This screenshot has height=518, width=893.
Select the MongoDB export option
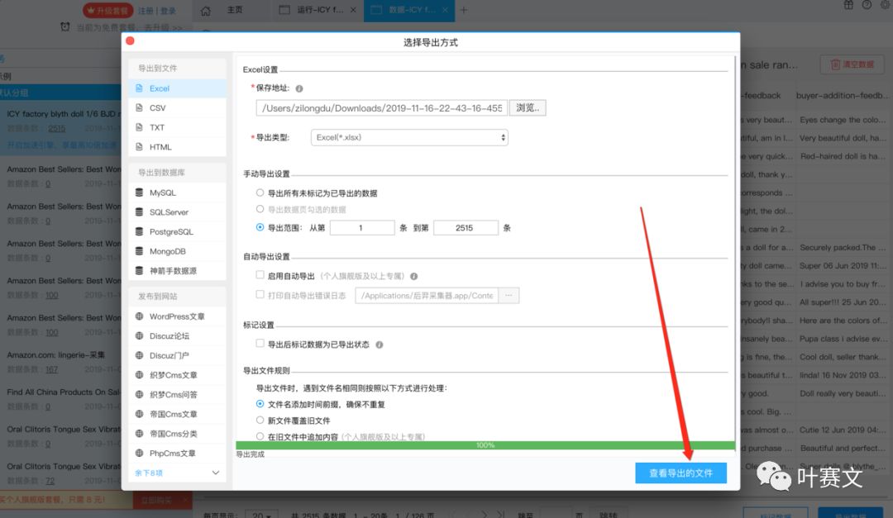pyautogui.click(x=167, y=251)
